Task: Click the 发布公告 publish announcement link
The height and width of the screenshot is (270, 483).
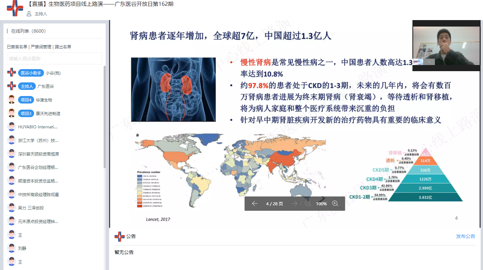Action: pos(465,236)
